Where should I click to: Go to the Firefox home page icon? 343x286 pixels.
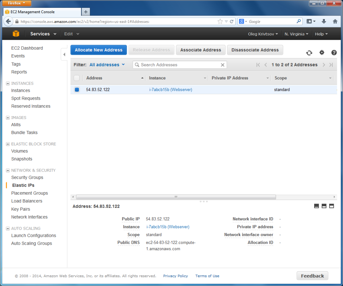(335, 21)
